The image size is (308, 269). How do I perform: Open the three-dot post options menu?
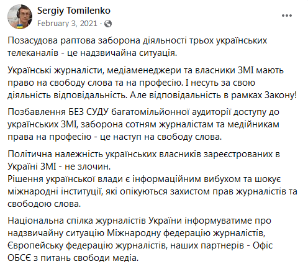point(287,16)
